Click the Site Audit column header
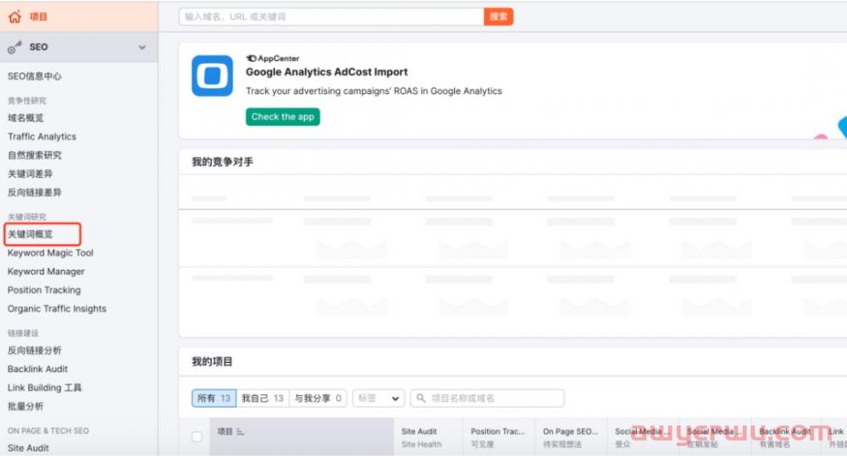 pyautogui.click(x=419, y=431)
